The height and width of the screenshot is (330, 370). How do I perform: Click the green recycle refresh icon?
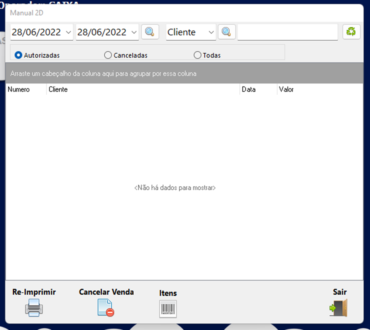click(x=351, y=32)
